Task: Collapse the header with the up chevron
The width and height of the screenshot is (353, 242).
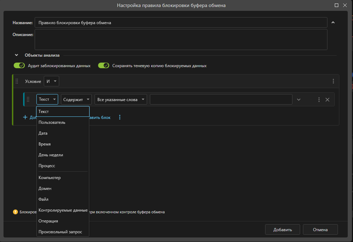Action: [x=333, y=22]
